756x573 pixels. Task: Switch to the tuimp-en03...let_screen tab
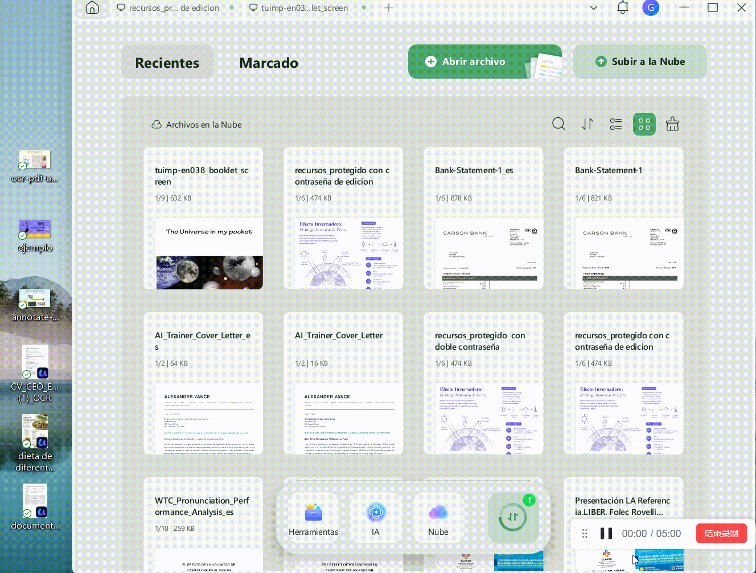point(299,8)
